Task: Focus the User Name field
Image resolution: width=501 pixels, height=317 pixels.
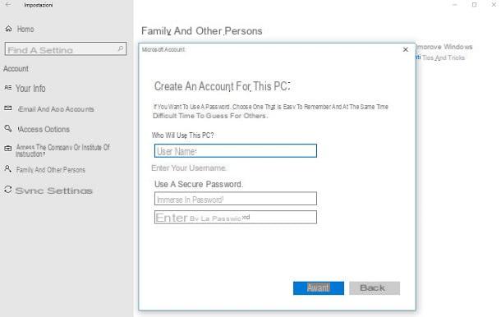Action: [x=236, y=151]
